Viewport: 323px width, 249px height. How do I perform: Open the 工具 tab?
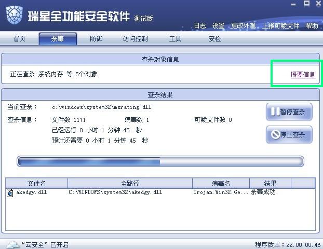pos(175,38)
